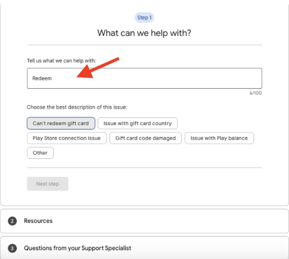
Task: Click the "Tell us what we can help with" label
Action: pyautogui.click(x=61, y=61)
